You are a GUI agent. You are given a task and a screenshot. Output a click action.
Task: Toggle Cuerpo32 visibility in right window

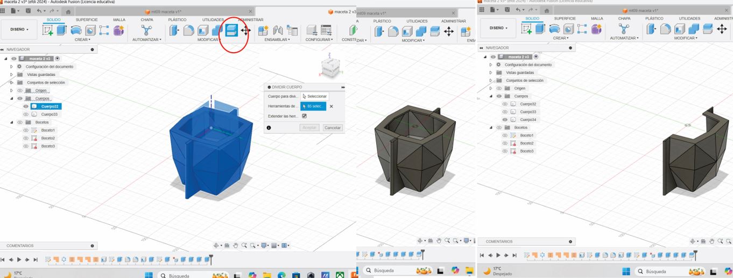coord(505,104)
